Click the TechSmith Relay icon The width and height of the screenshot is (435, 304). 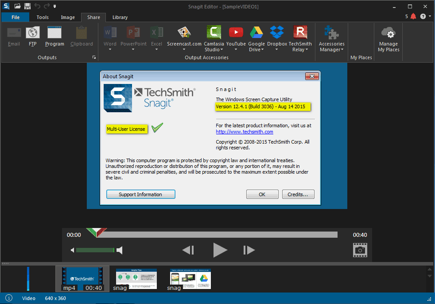[x=300, y=32]
